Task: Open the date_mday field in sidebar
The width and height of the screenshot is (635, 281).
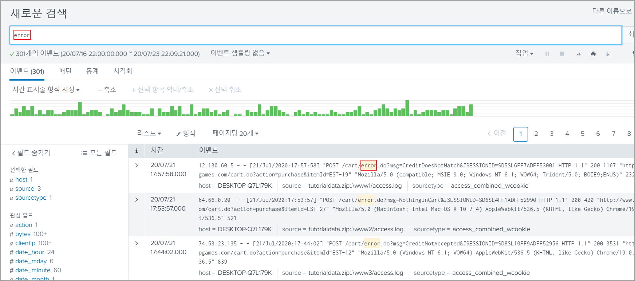Action: (x=31, y=261)
